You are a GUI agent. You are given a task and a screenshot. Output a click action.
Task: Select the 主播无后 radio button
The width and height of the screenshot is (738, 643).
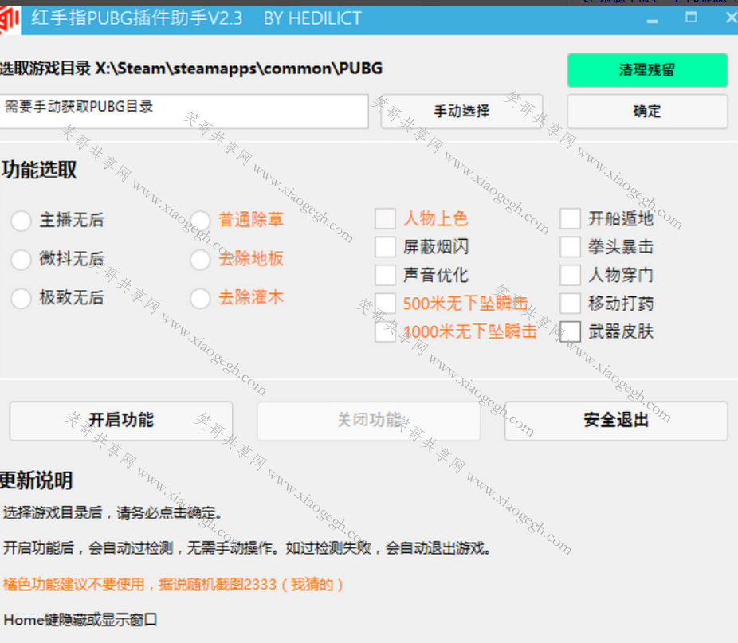(22, 220)
